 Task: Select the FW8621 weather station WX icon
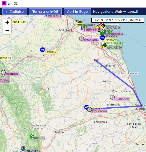click(103, 37)
